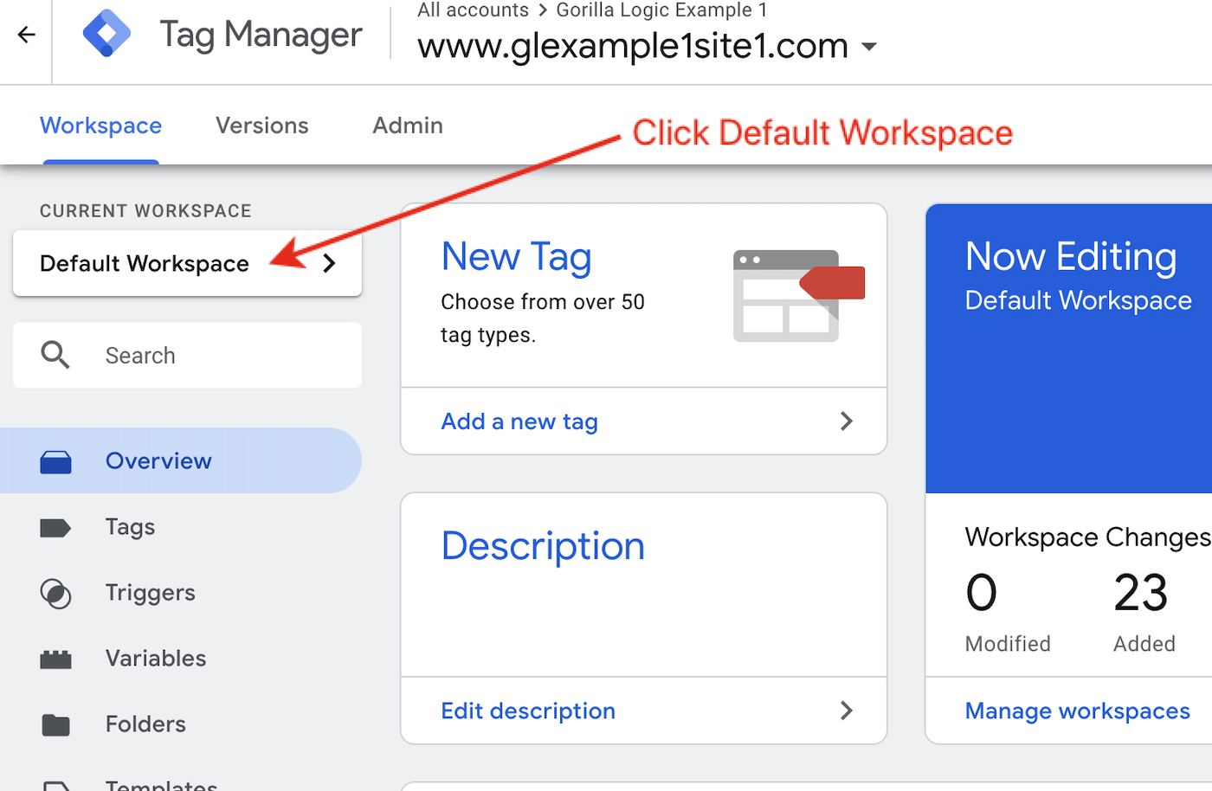Click into the Search input field
This screenshot has height=791, width=1212.
[x=187, y=355]
